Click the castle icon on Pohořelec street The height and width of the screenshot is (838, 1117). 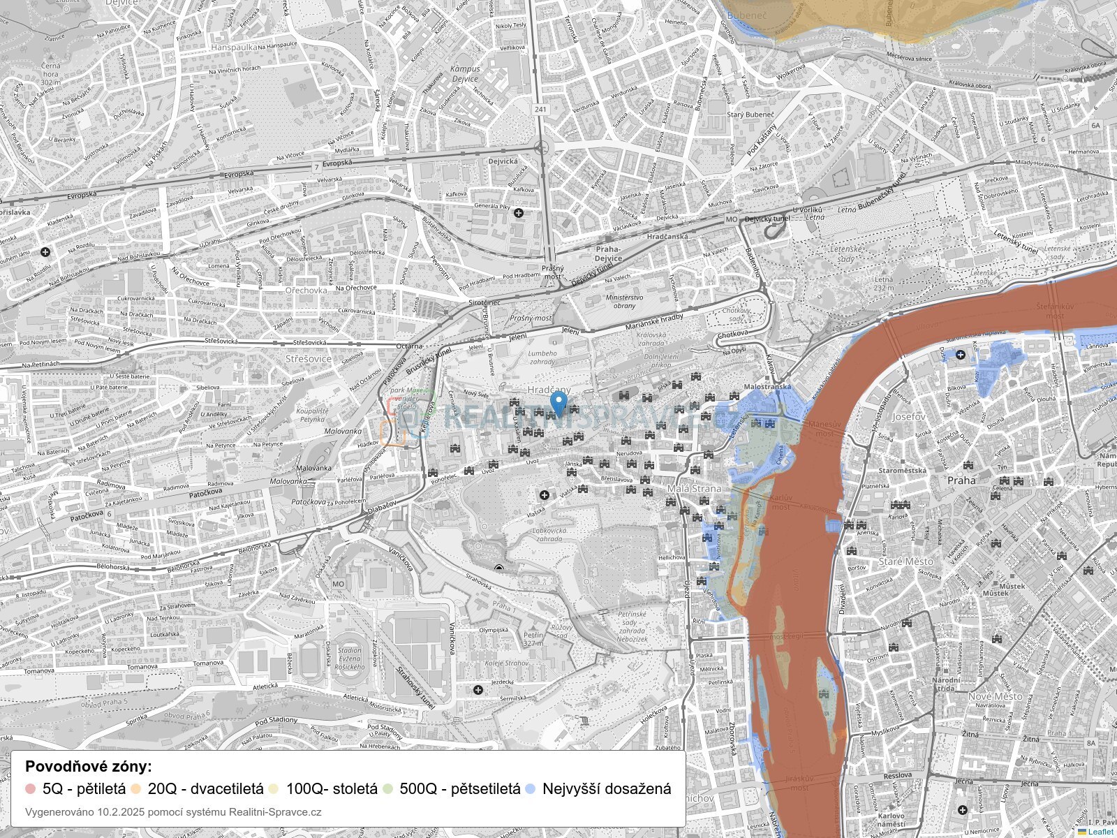pyautogui.click(x=433, y=473)
